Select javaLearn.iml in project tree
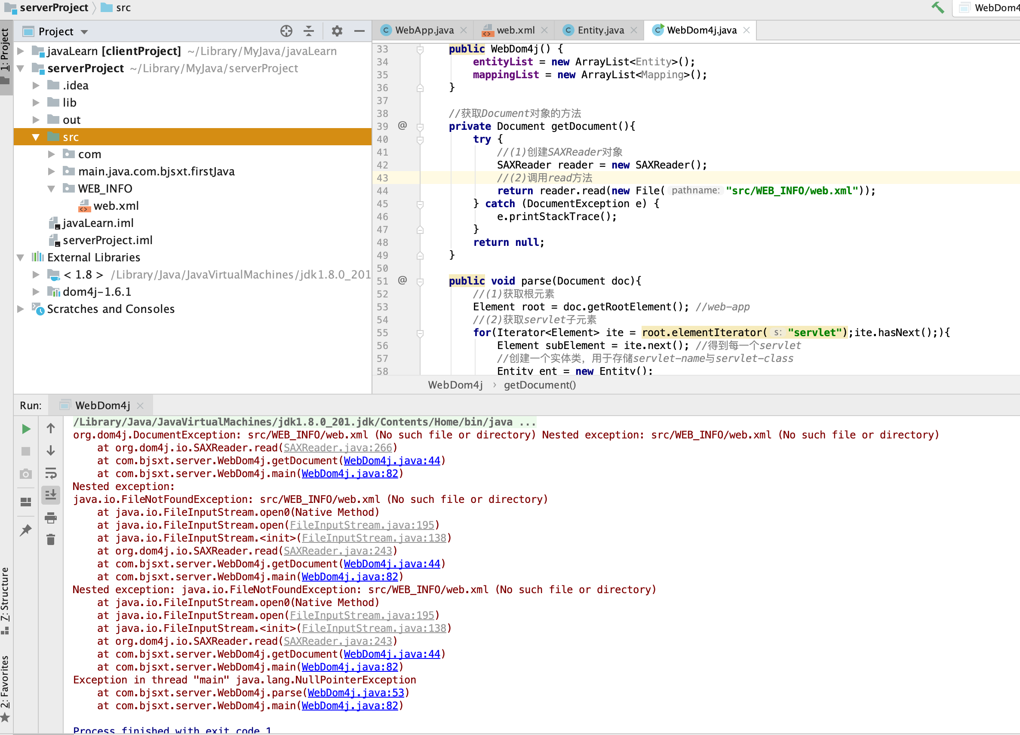This screenshot has width=1020, height=735. coord(98,223)
